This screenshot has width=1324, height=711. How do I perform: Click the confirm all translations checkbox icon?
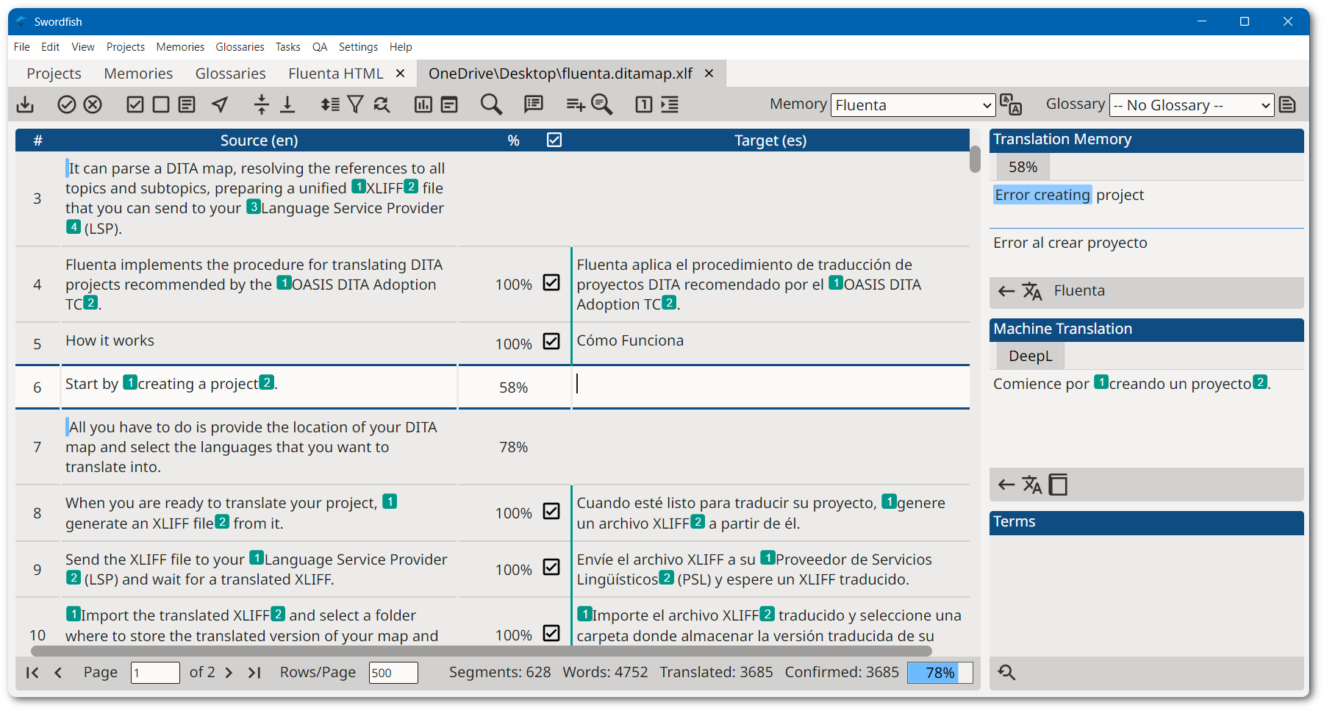[135, 104]
